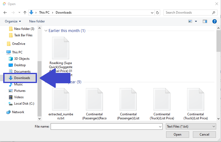Viewport: 221px width, 142px height.
Task: Close the Open dialog
Action: (x=217, y=4)
